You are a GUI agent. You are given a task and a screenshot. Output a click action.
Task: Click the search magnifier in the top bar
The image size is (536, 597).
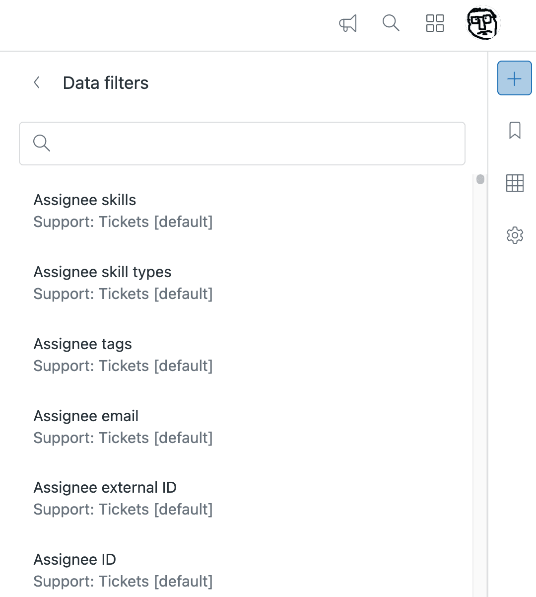391,23
